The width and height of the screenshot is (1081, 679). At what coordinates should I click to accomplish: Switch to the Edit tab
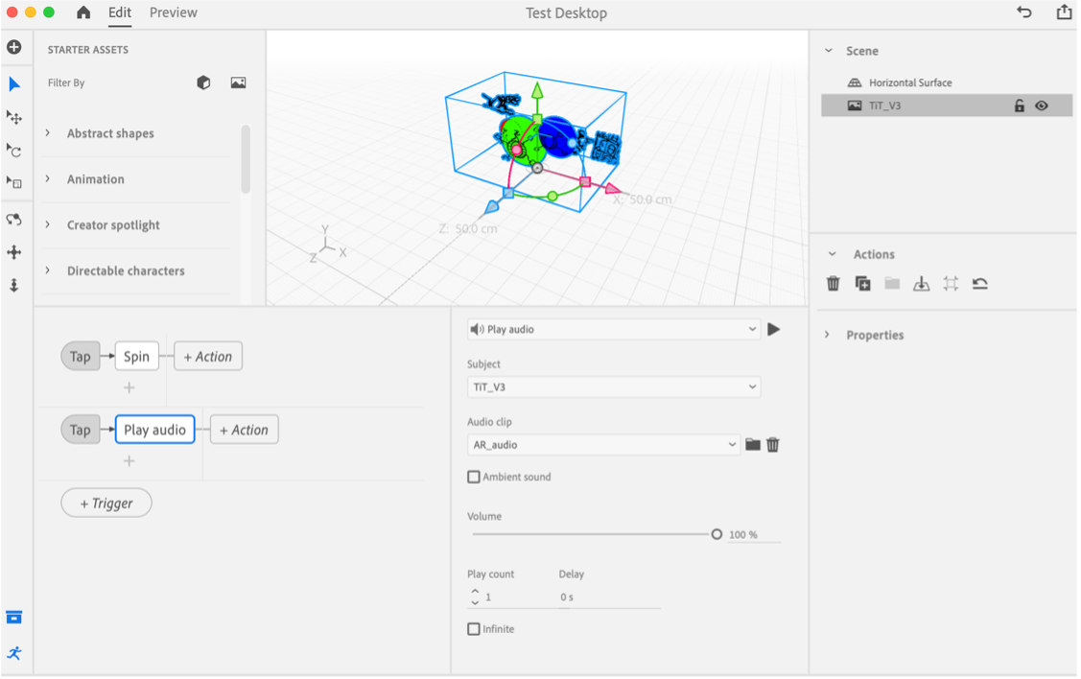point(119,13)
